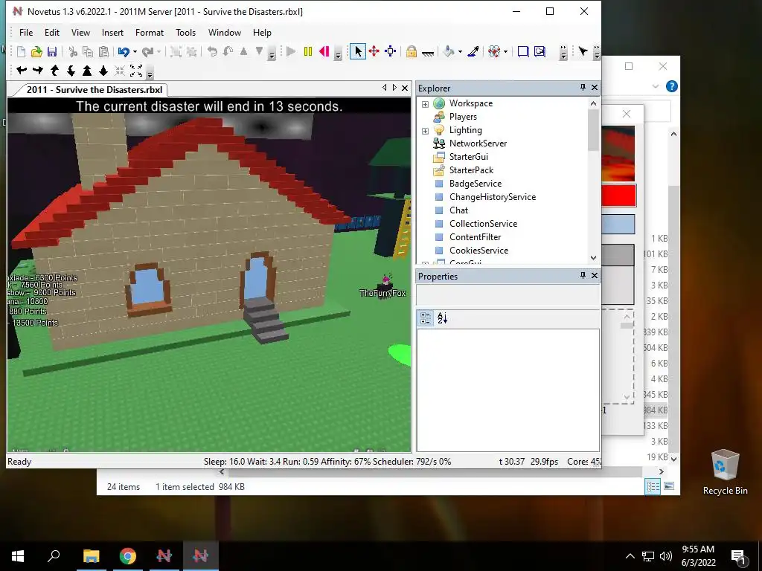Zoom in with solid up arrow icon
Viewport: 762px width, 571px height.
(87, 71)
